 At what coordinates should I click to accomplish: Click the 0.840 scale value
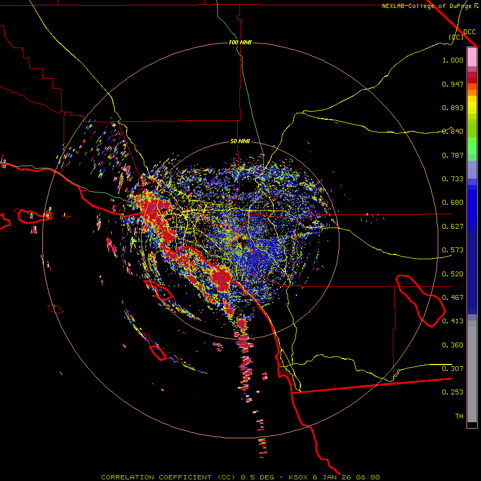point(453,131)
